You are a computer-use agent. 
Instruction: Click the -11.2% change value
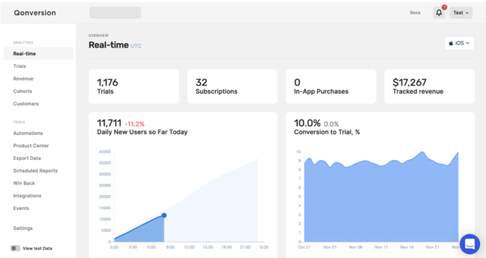tap(135, 124)
